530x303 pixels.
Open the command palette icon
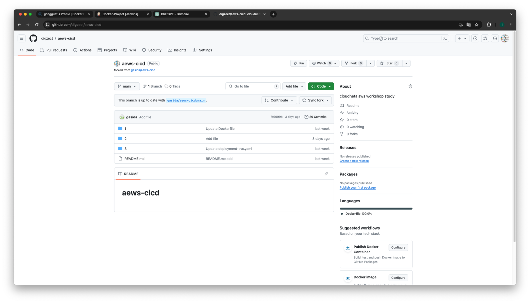445,38
